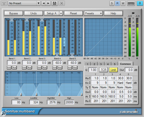This screenshot has height=117, width=144.
Task: Bypass Band 1
Action: coord(14,68)
